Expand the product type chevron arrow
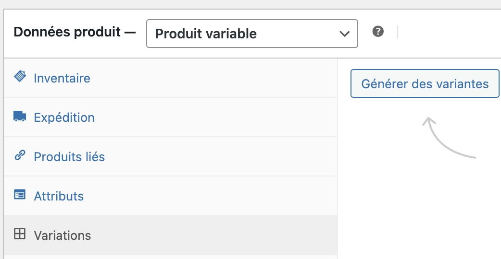Viewport: 501px width, 259px height. [x=344, y=34]
